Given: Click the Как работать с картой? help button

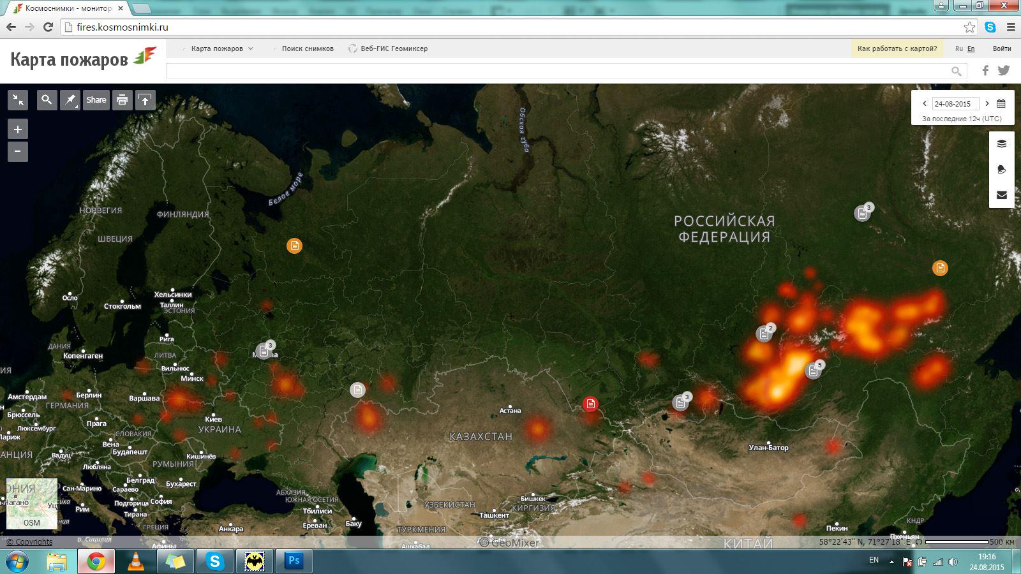Looking at the screenshot, I should pos(897,48).
